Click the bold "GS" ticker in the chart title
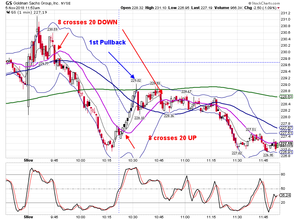 click(x=9, y=3)
